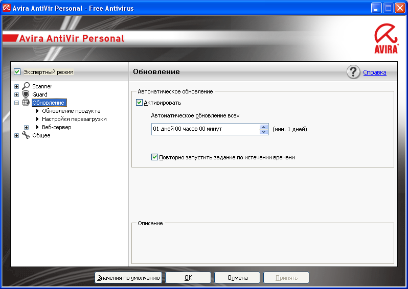This screenshot has width=408, height=289.
Task: Click the Scanner magnifier icon
Action: tap(26, 86)
